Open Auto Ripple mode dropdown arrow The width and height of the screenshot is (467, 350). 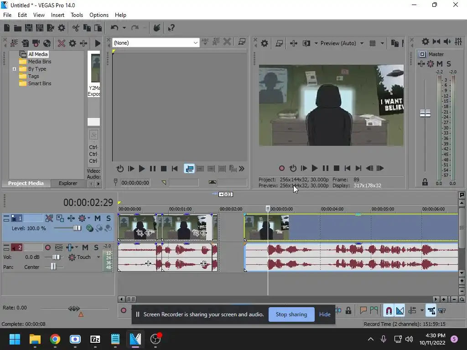422,311
